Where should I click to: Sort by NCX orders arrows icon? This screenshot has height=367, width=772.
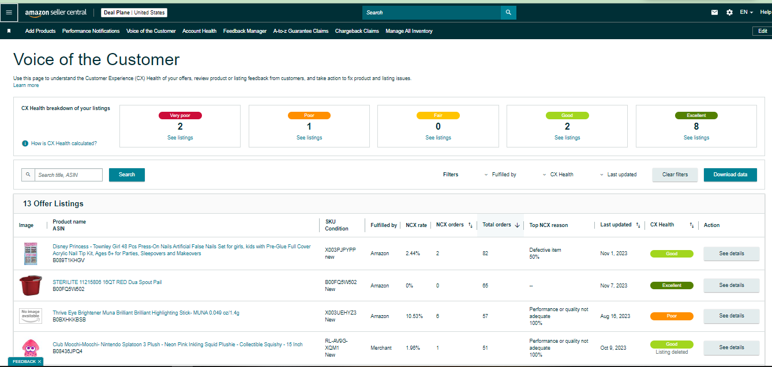click(x=470, y=225)
